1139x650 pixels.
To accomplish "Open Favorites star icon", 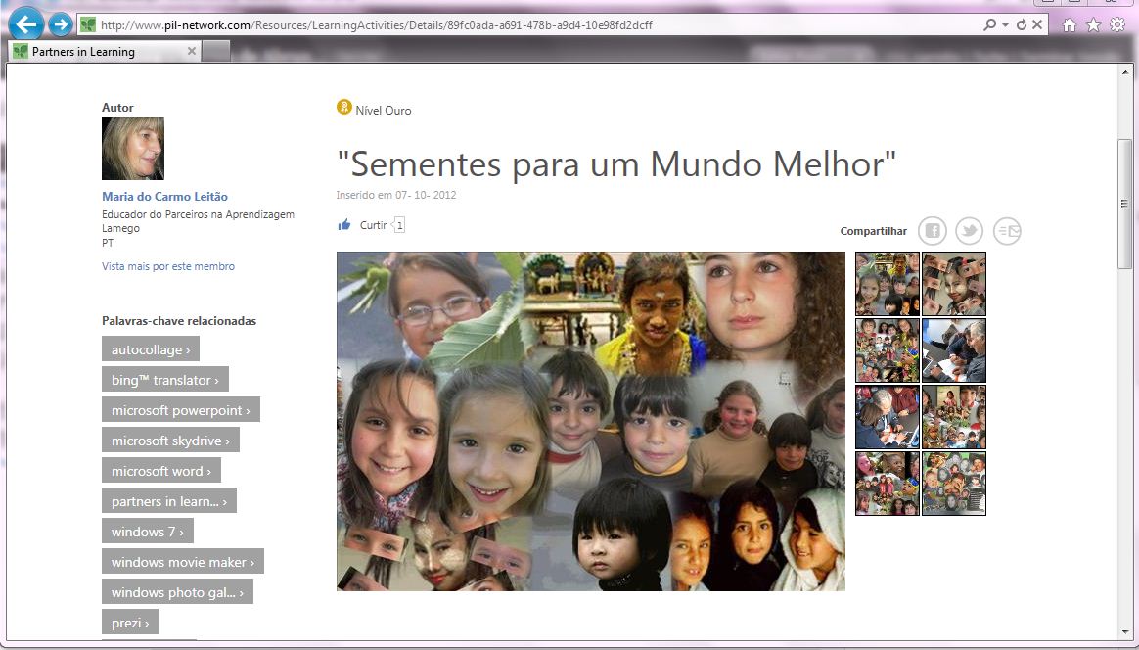I will pos(1093,24).
